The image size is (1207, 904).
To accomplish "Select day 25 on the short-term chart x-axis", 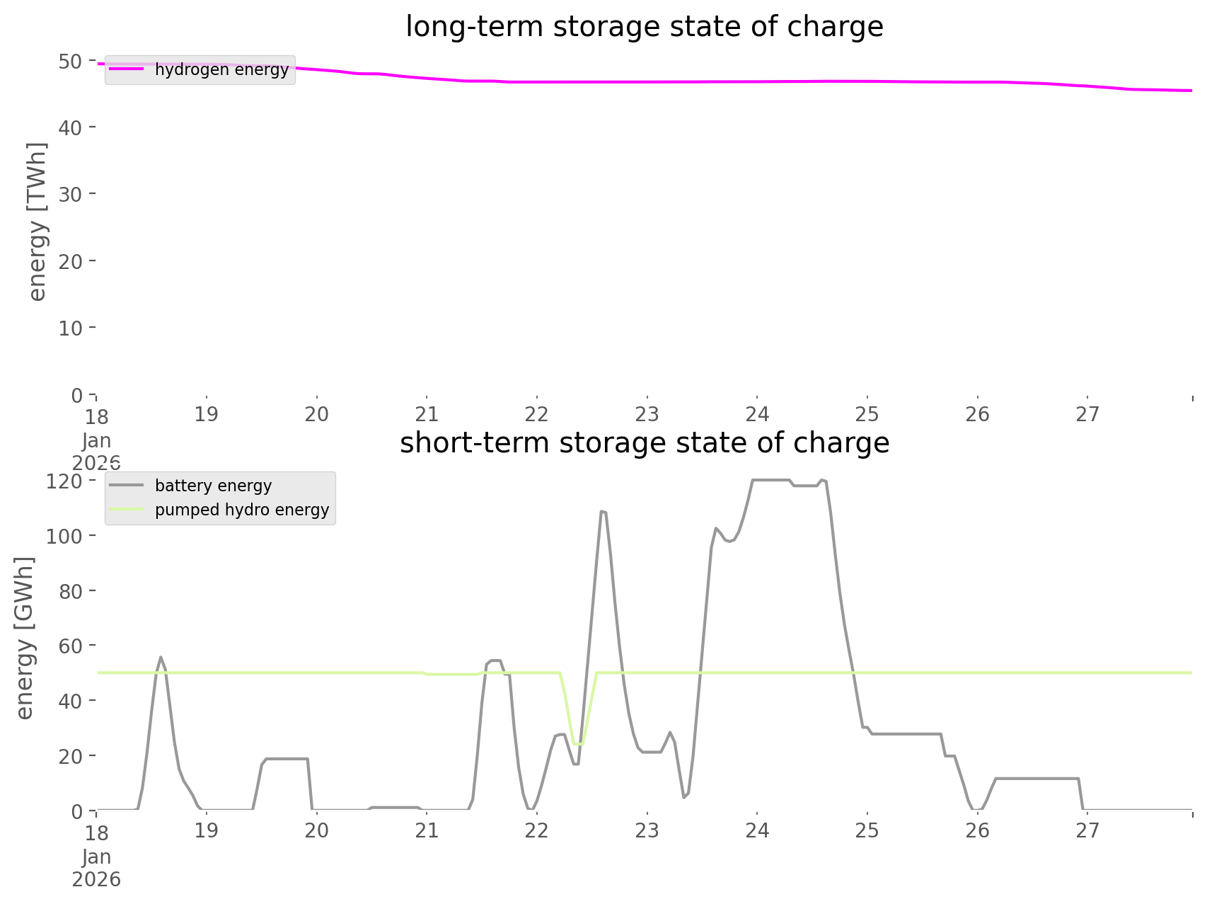I will click(867, 830).
